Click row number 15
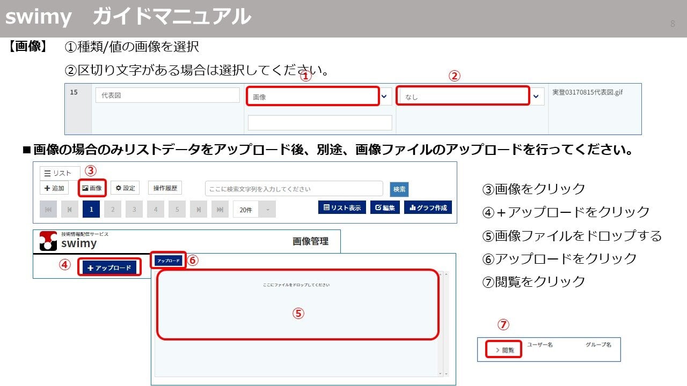687x386 pixels. point(74,92)
